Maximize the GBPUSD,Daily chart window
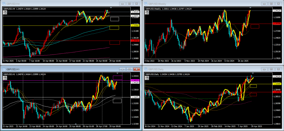Viewport: 284px width, 131px height. (272, 69)
